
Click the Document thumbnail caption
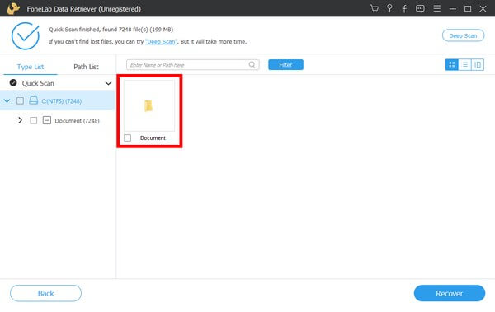point(153,138)
